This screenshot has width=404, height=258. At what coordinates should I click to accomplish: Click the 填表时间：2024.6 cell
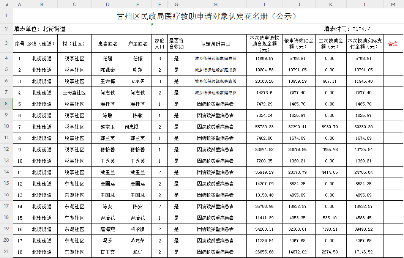point(347,29)
